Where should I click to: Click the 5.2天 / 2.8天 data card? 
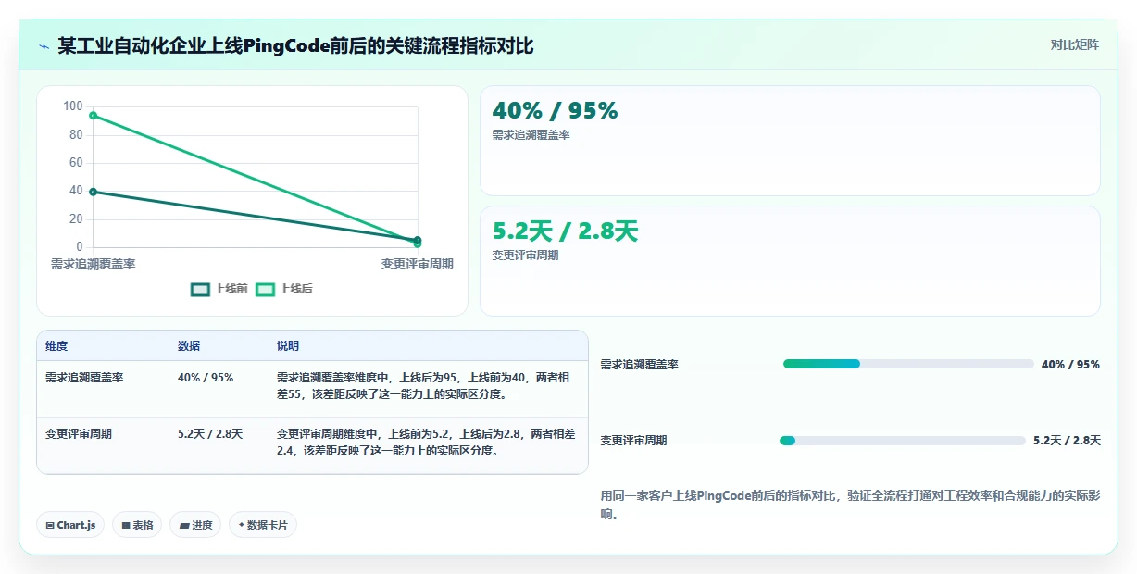[x=790, y=261]
